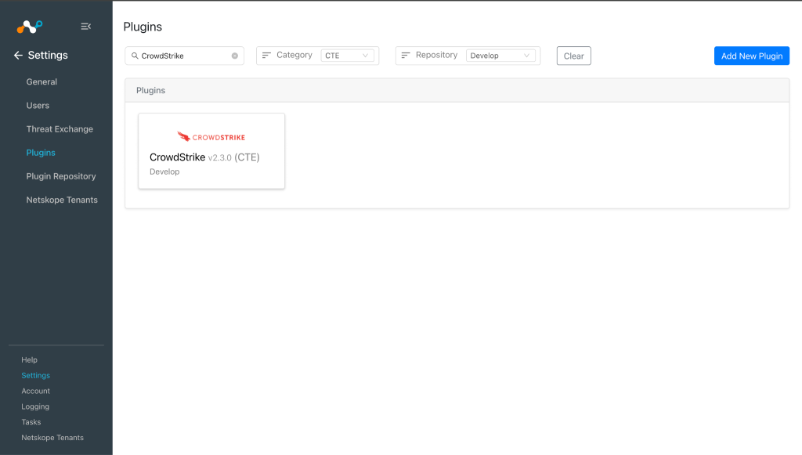Select General in the Settings sidebar

pyautogui.click(x=39, y=81)
